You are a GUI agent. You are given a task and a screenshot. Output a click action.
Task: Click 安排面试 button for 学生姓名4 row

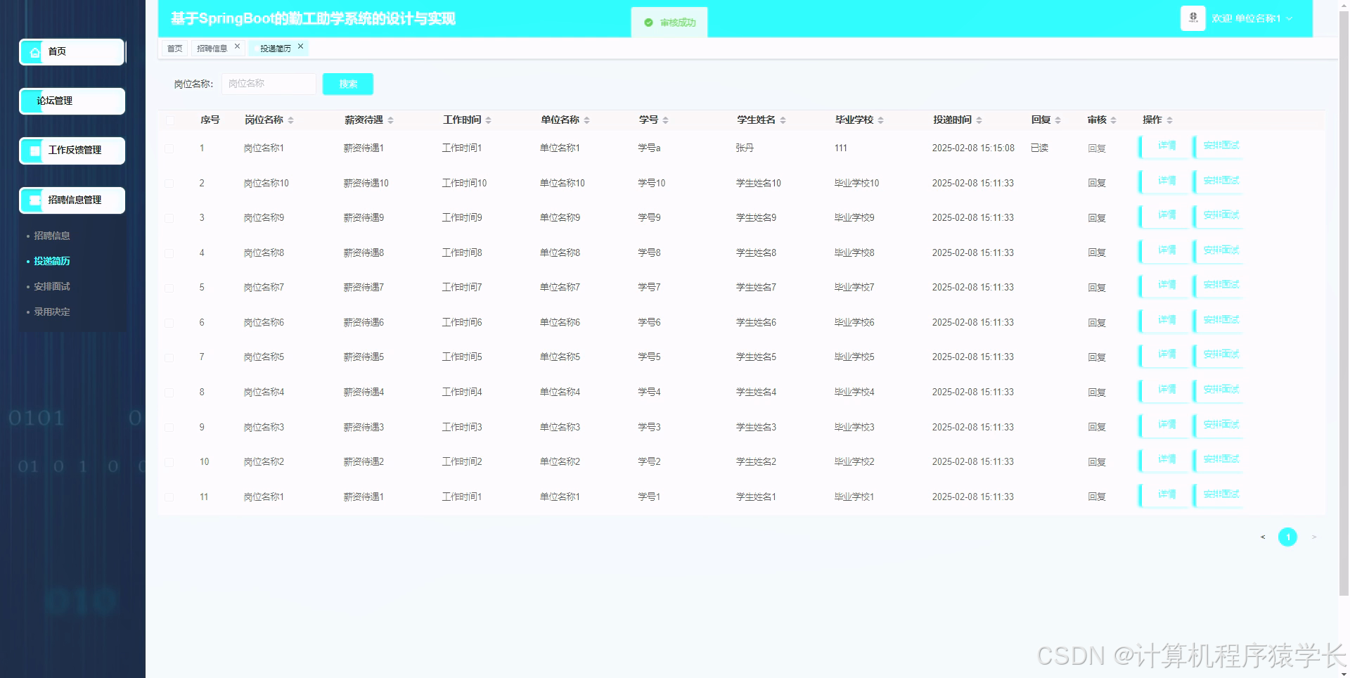1219,390
